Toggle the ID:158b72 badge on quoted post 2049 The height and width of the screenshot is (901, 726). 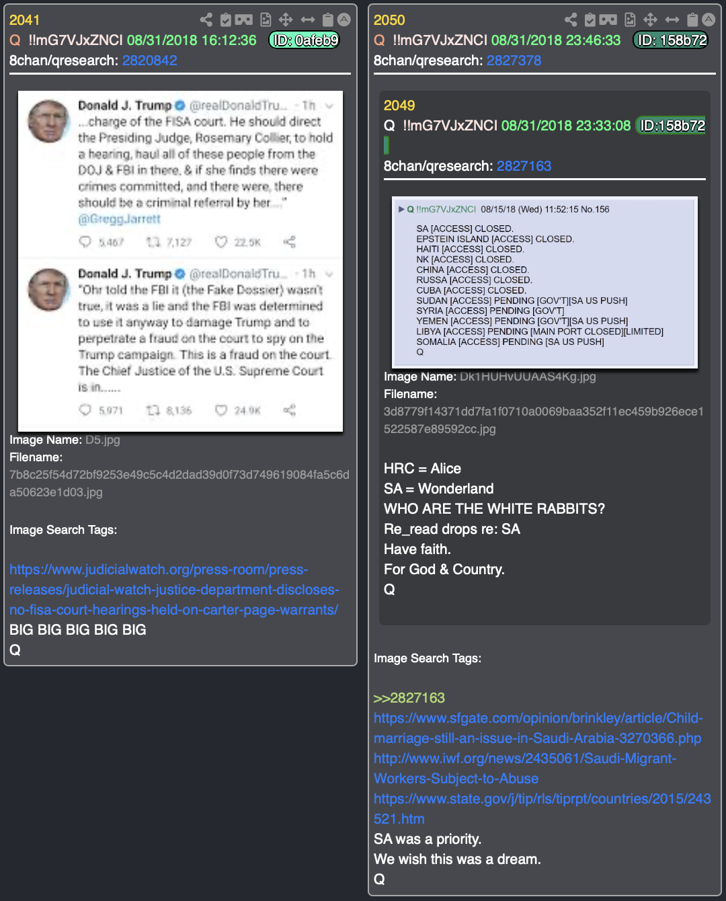[671, 126]
